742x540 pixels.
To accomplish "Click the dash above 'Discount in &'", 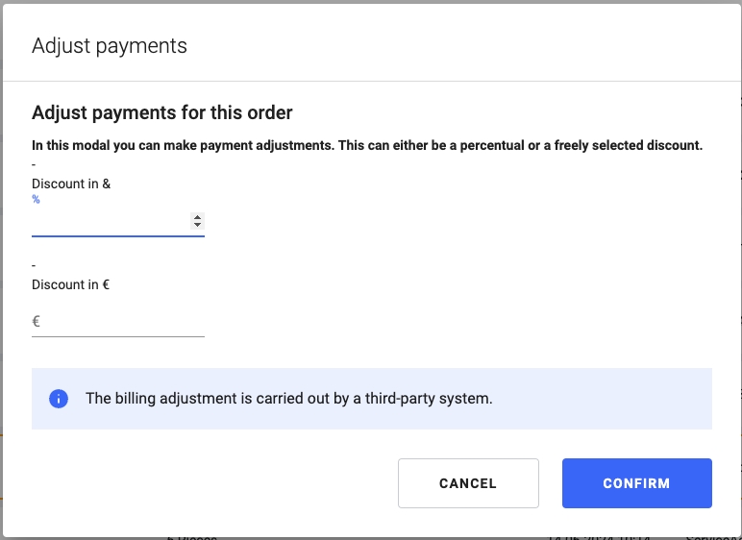I will coord(34,164).
